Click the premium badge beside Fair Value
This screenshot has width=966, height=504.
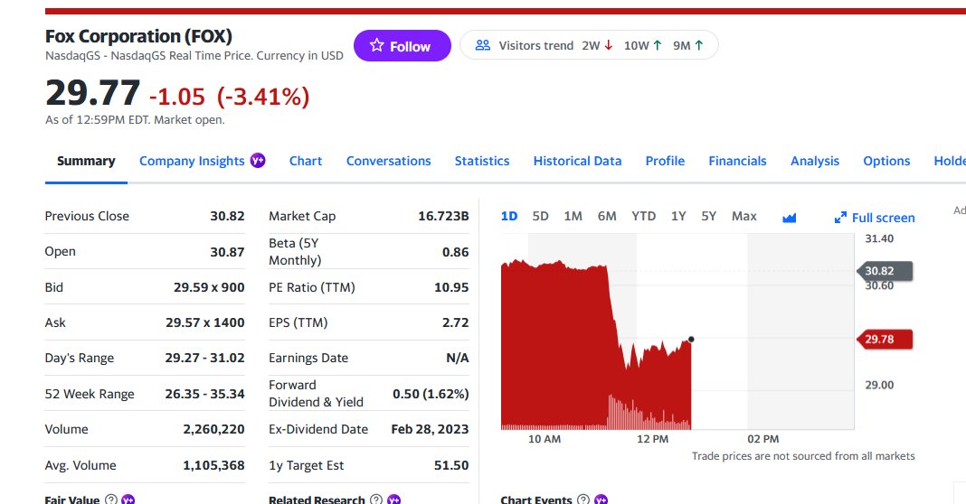pyautogui.click(x=128, y=499)
